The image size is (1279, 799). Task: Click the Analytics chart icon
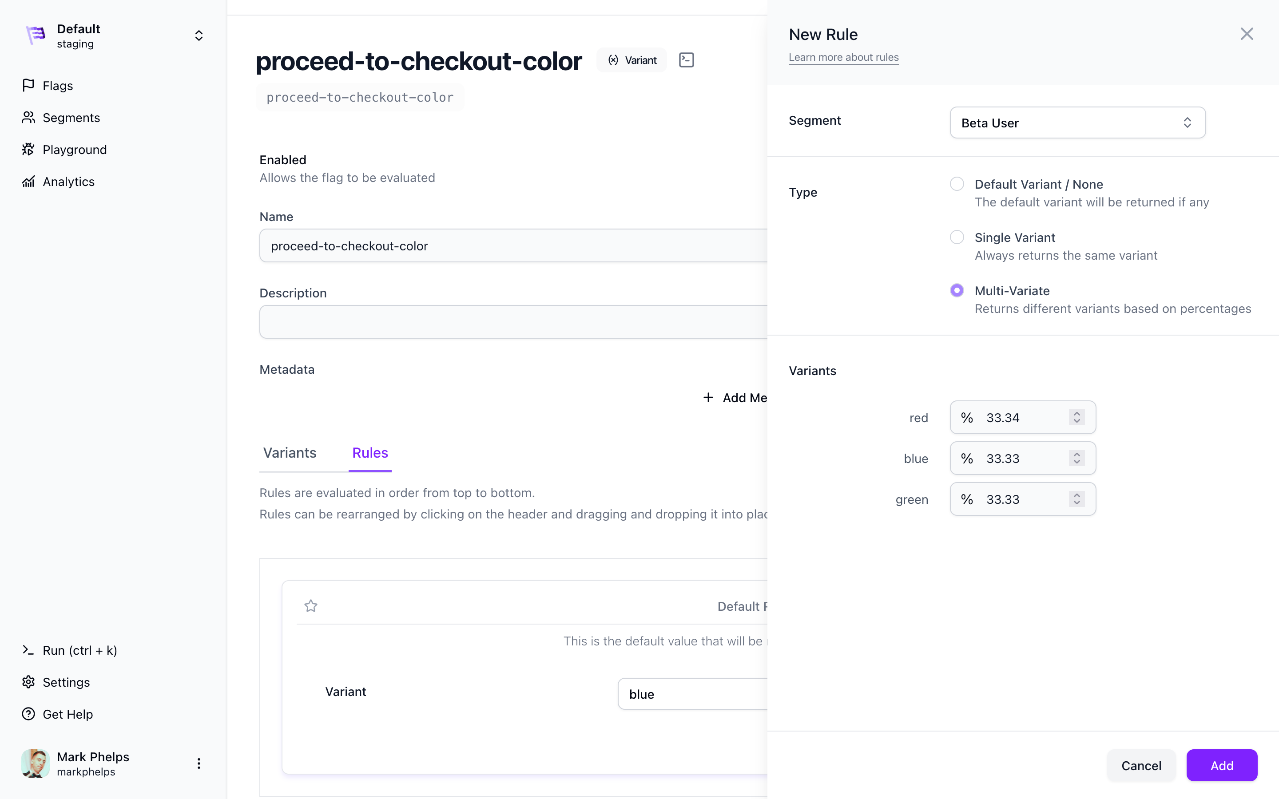(x=28, y=181)
